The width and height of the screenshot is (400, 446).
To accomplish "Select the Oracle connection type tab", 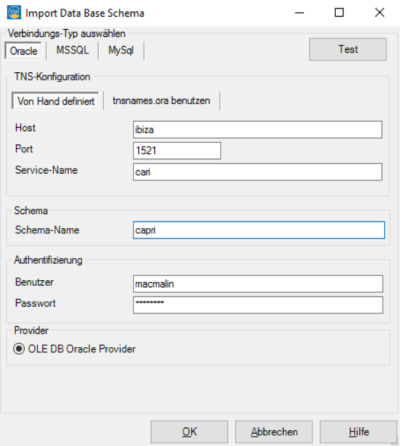I will pyautogui.click(x=23, y=51).
